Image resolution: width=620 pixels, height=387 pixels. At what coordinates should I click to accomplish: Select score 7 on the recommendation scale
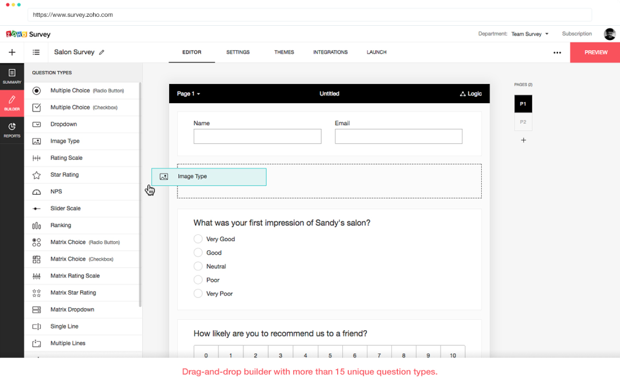(378, 353)
